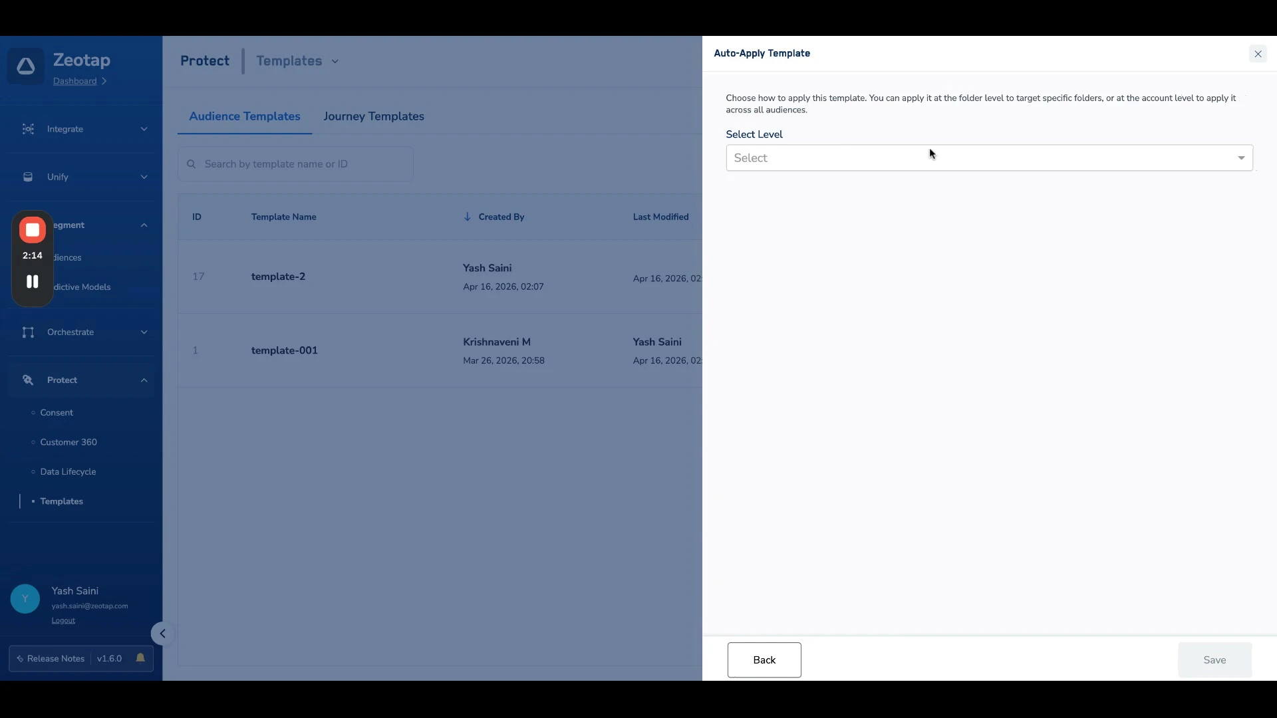1277x718 pixels.
Task: Collapse the Protect menu section
Action: point(144,380)
